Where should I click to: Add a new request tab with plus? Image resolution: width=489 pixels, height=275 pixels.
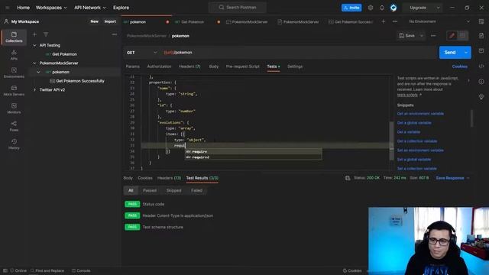click(384, 21)
